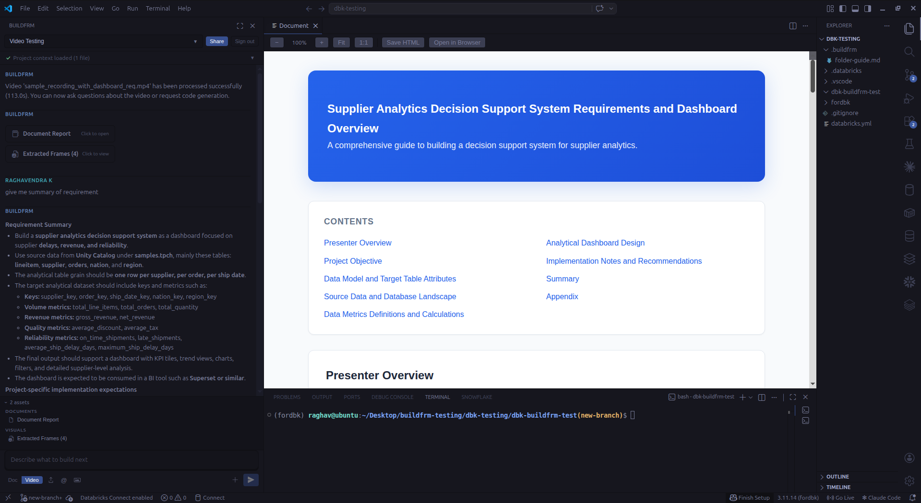Split the terminal with the split icon
Image resolution: width=921 pixels, height=503 pixels.
click(x=762, y=397)
